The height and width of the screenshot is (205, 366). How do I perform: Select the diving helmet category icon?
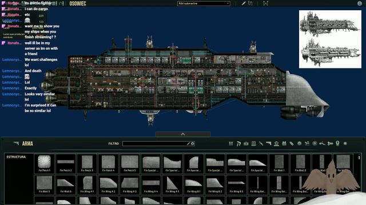276,143
